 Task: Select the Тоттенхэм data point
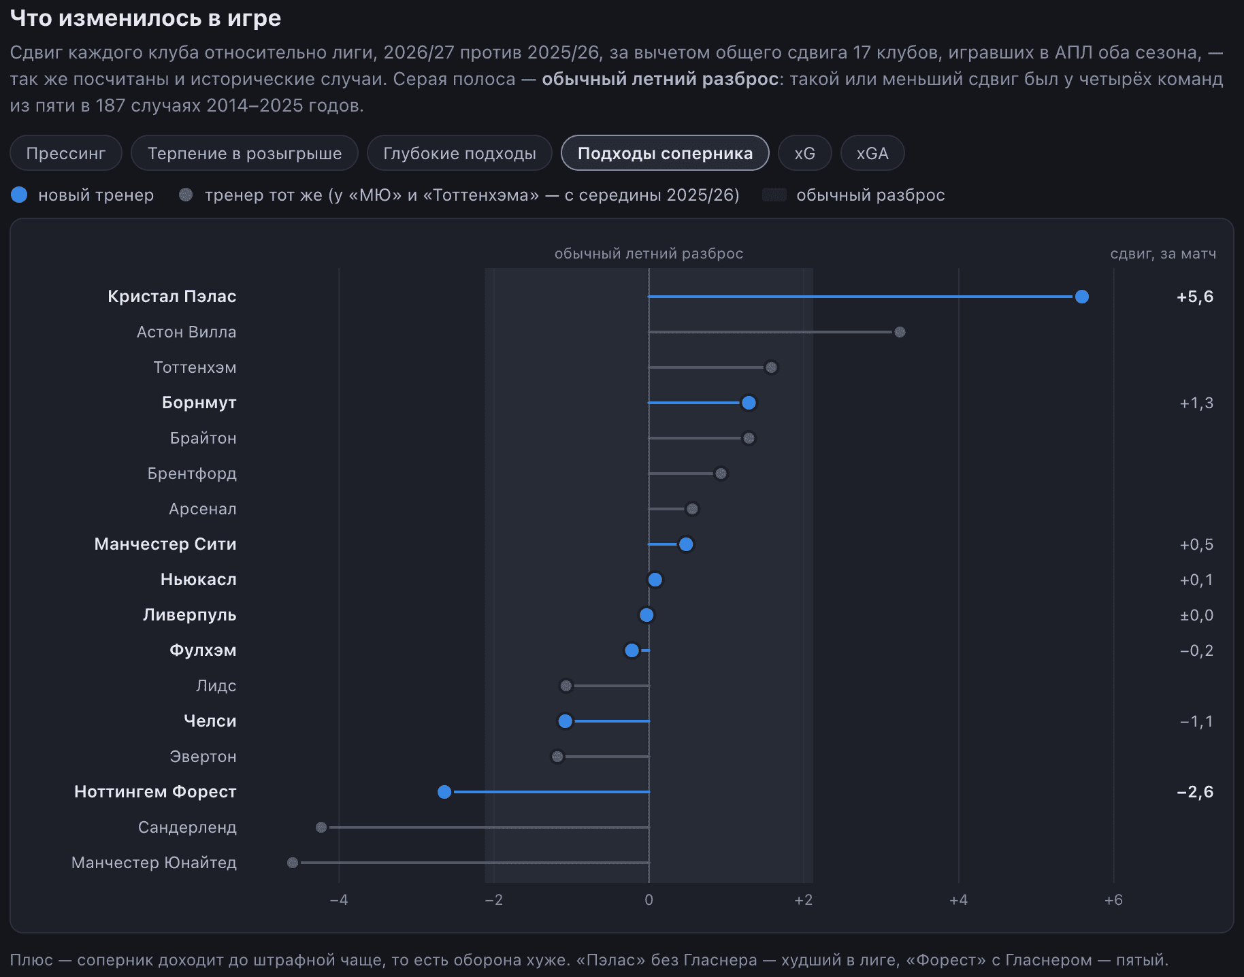tap(771, 367)
